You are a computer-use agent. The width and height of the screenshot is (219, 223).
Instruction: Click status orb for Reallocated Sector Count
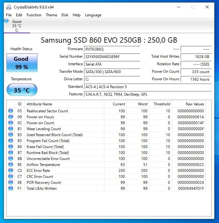coord(11,111)
